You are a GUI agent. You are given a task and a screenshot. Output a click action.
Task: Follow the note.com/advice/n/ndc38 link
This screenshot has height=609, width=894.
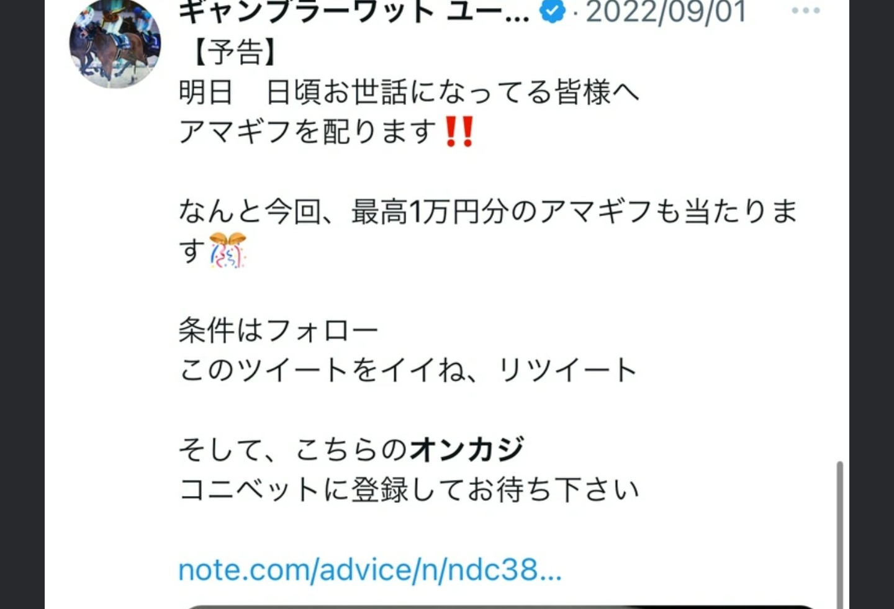click(x=369, y=569)
